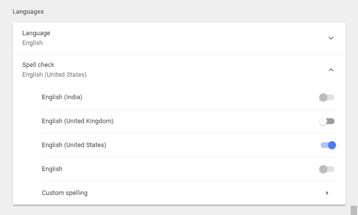The width and height of the screenshot is (358, 215).
Task: Select the English (India) label text
Action: tap(62, 97)
